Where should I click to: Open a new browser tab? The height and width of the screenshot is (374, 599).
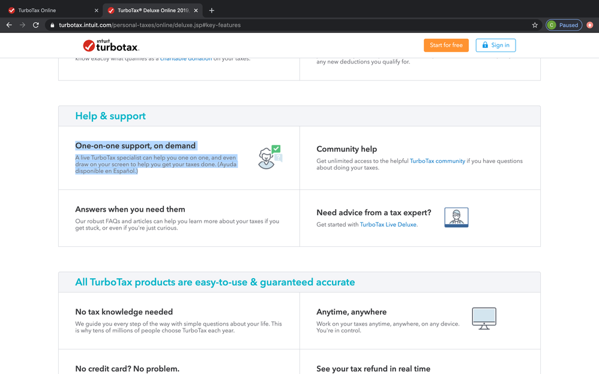coord(212,10)
